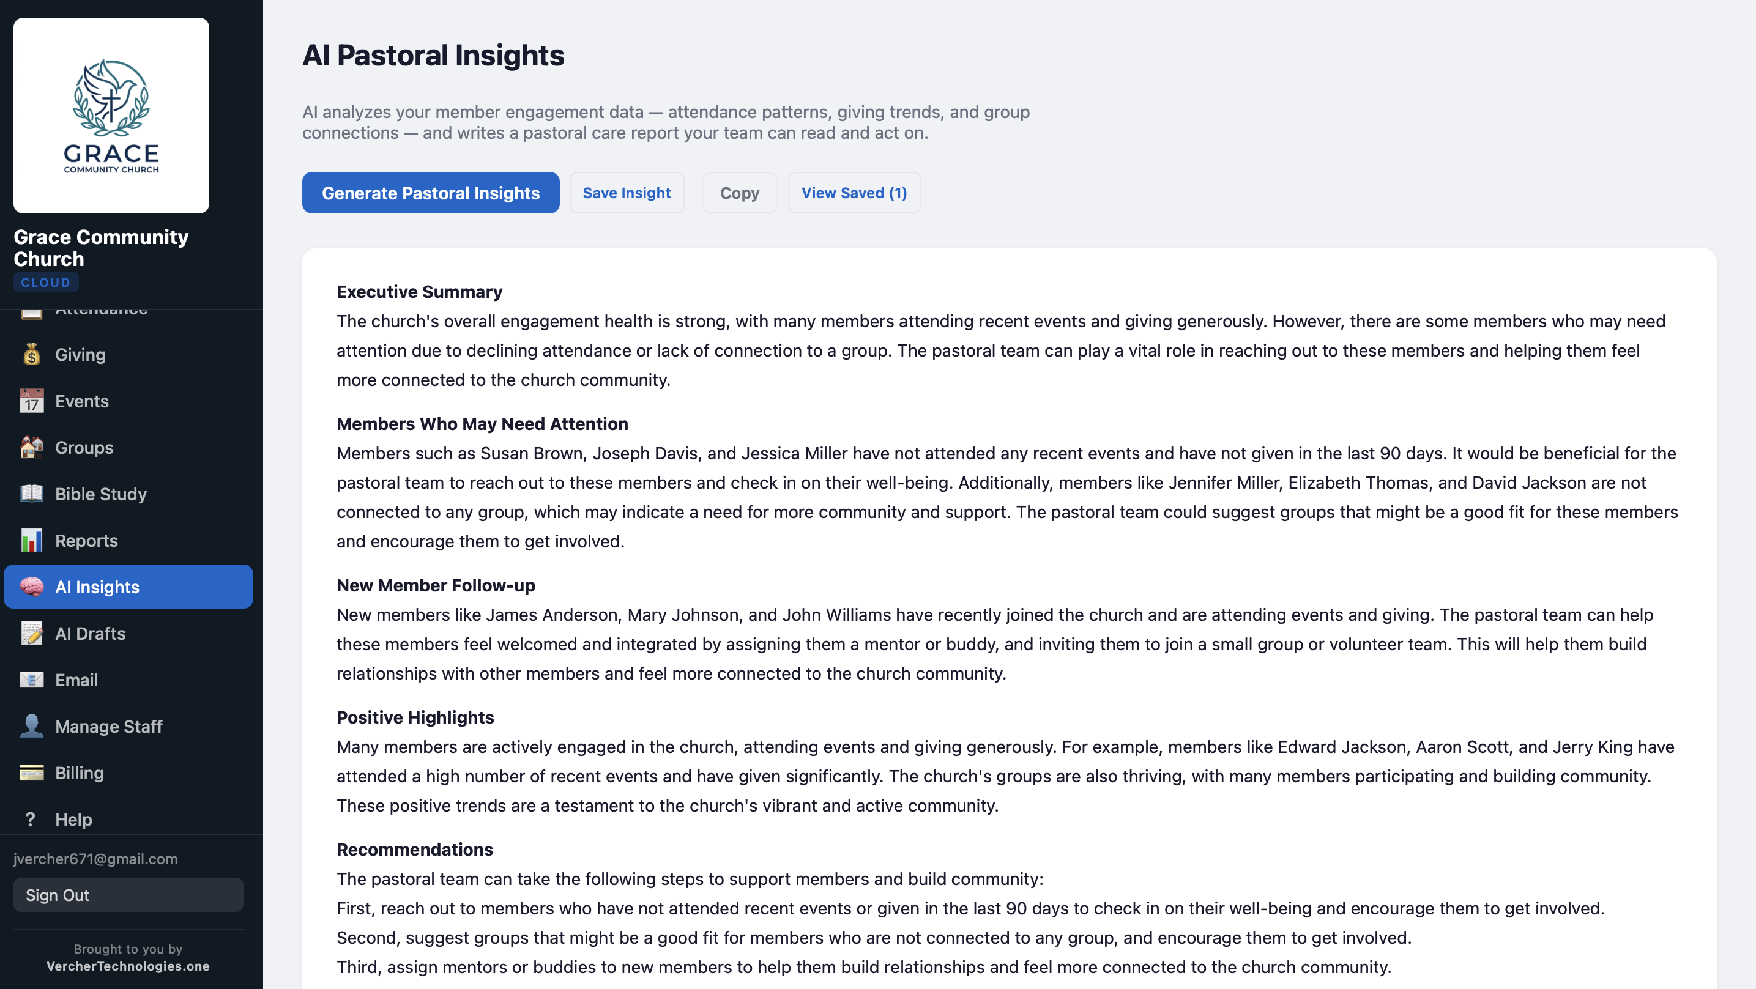Select the church Groups icon
The height and width of the screenshot is (989, 1756).
pyautogui.click(x=31, y=447)
